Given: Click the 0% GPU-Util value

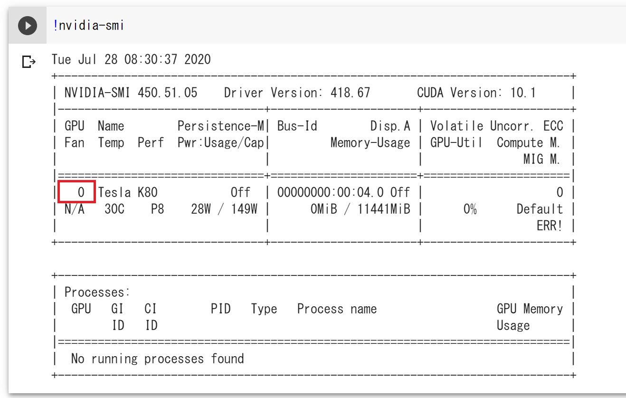Looking at the screenshot, I should click(470, 209).
